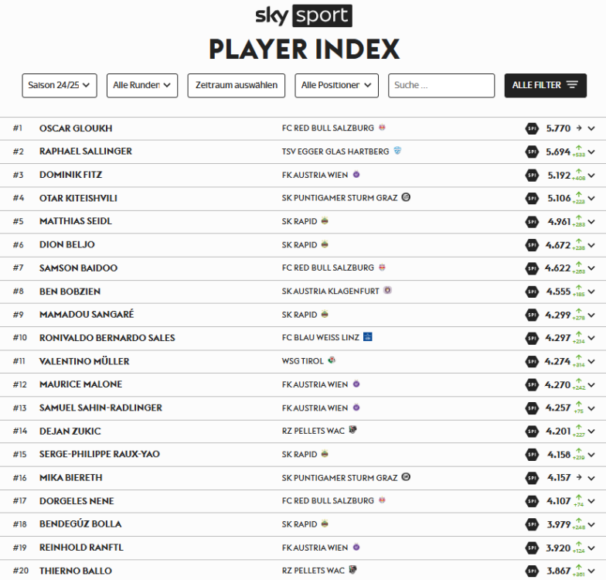Click SPI badge icon in Matthias Seidl row
The height and width of the screenshot is (580, 606).
[532, 221]
